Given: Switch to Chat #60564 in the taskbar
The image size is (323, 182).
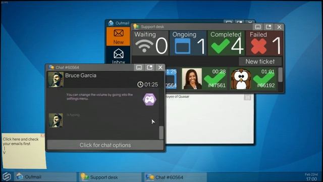Looking at the screenshot, I should [175, 177].
